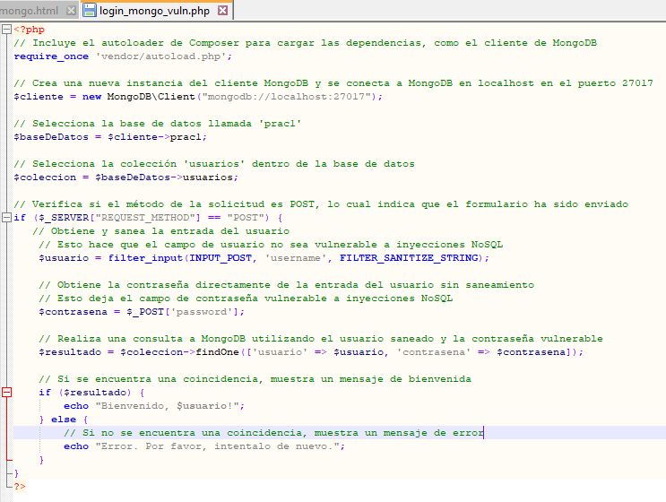Collapse the if ($resultado) block fold marker
666x502 pixels.
pos(6,392)
